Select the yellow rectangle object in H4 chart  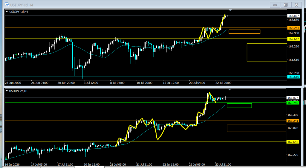point(267,52)
